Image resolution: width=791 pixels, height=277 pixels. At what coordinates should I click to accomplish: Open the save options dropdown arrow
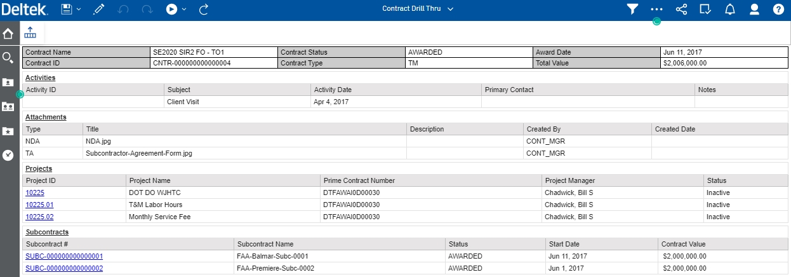click(79, 10)
